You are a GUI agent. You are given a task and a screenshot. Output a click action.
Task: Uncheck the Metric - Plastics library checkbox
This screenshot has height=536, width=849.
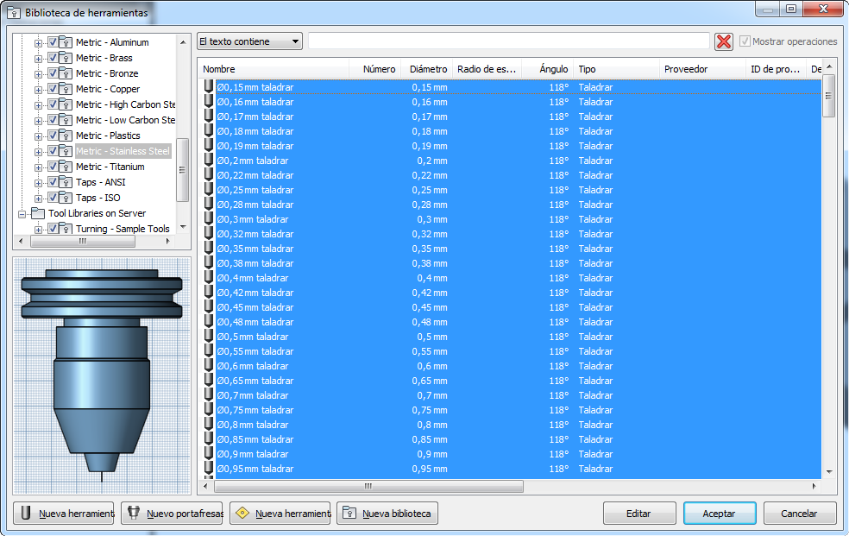pos(53,135)
